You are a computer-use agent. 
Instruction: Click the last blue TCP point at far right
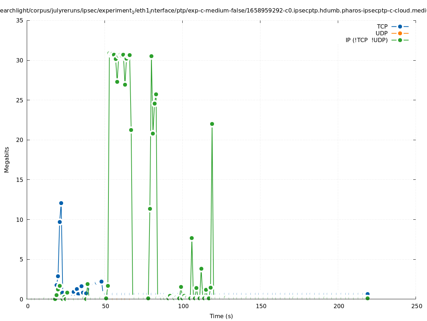367,294
